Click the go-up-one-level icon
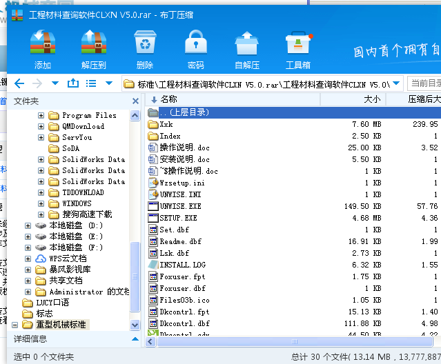The width and height of the screenshot is (441, 364). click(x=73, y=83)
